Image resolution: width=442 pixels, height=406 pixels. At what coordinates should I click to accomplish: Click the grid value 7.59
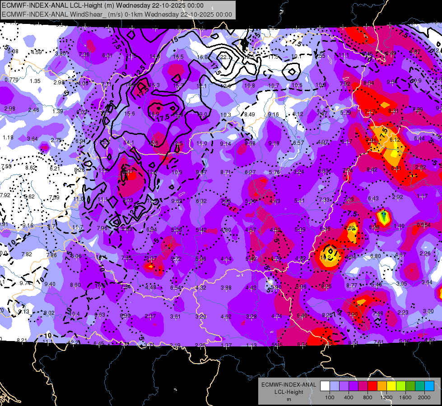[54, 198]
